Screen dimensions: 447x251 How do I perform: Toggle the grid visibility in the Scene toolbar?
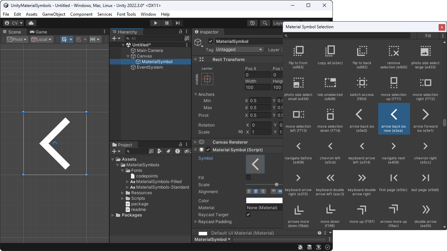pos(65,39)
